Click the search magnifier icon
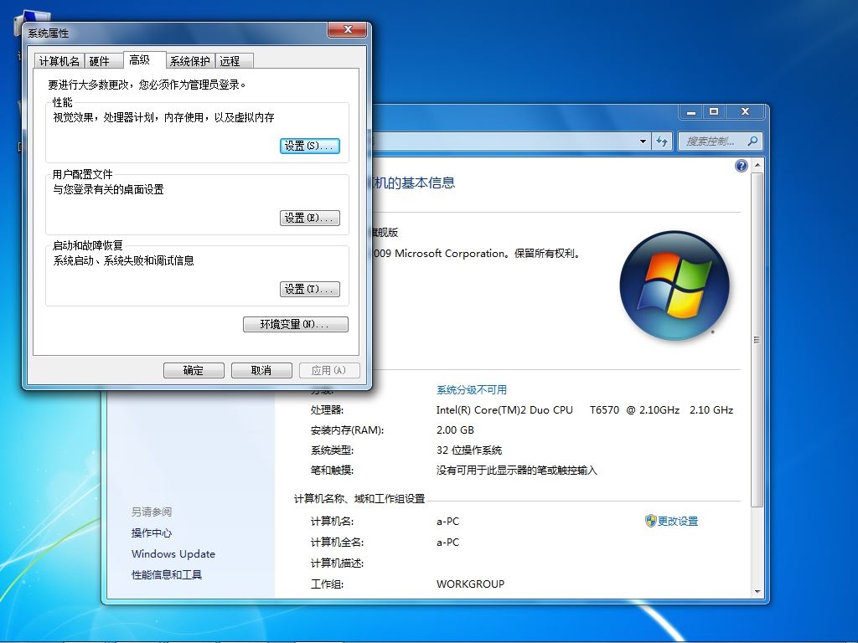The image size is (858, 643). [753, 141]
